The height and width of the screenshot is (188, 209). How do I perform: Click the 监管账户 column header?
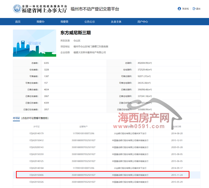[x=84, y=127]
